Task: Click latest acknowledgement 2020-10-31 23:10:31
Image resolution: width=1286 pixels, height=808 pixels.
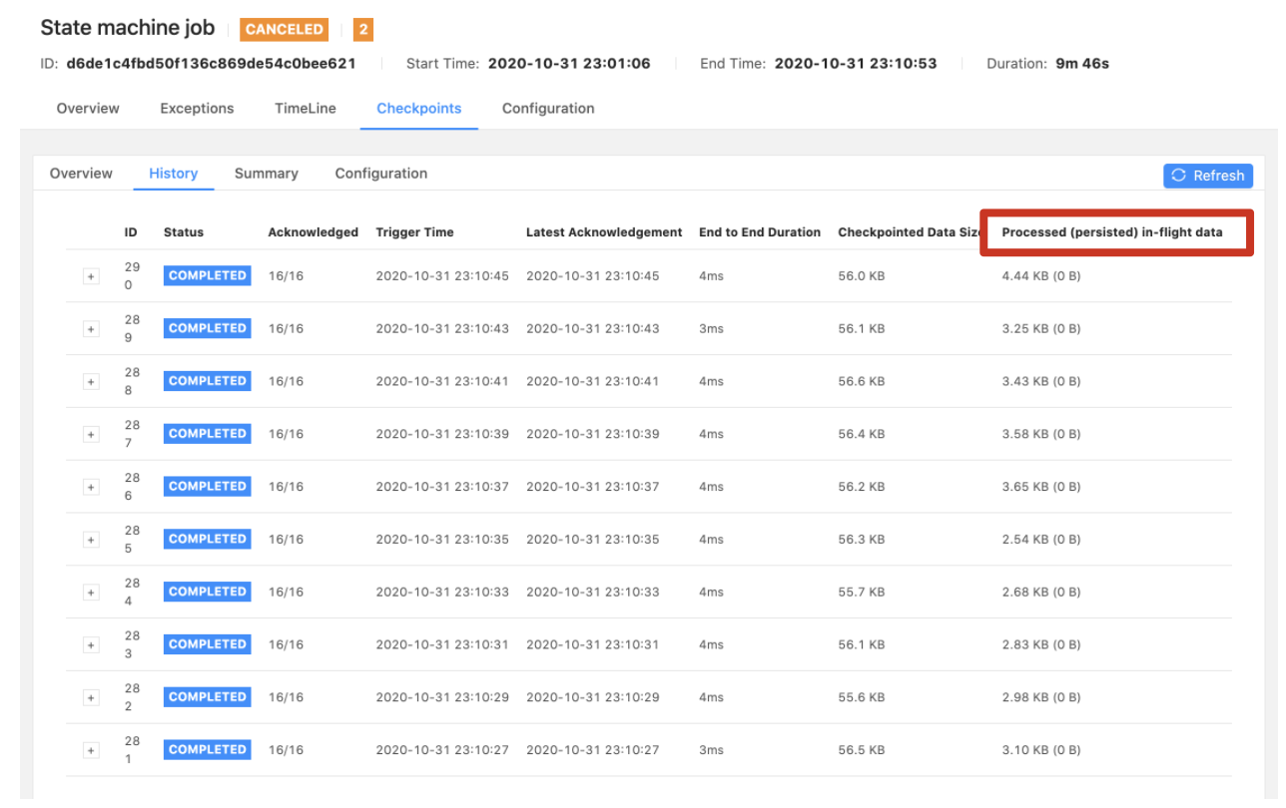Action: (593, 644)
